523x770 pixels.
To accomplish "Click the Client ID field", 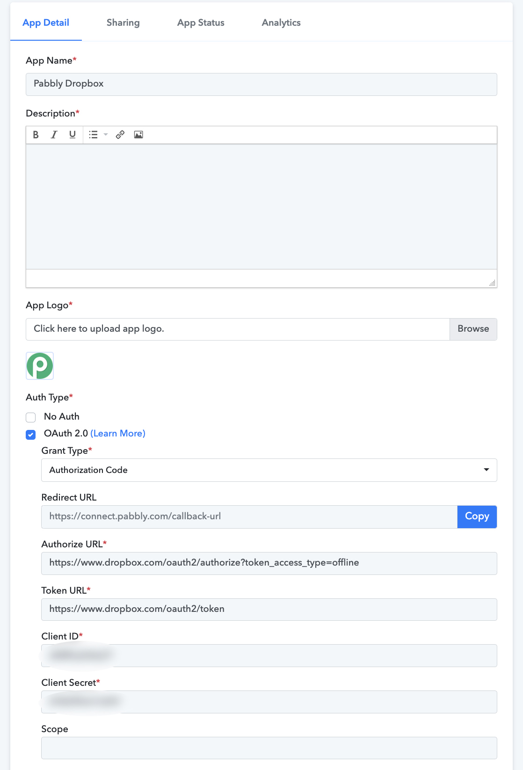I will coord(269,655).
